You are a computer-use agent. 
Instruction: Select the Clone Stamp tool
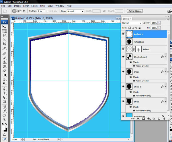4,62
